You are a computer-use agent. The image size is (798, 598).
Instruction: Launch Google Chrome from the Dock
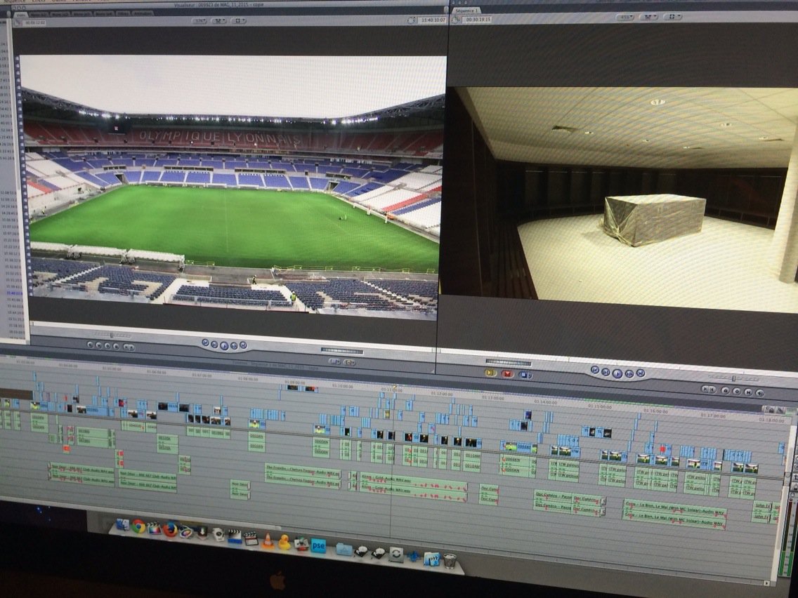(138, 526)
